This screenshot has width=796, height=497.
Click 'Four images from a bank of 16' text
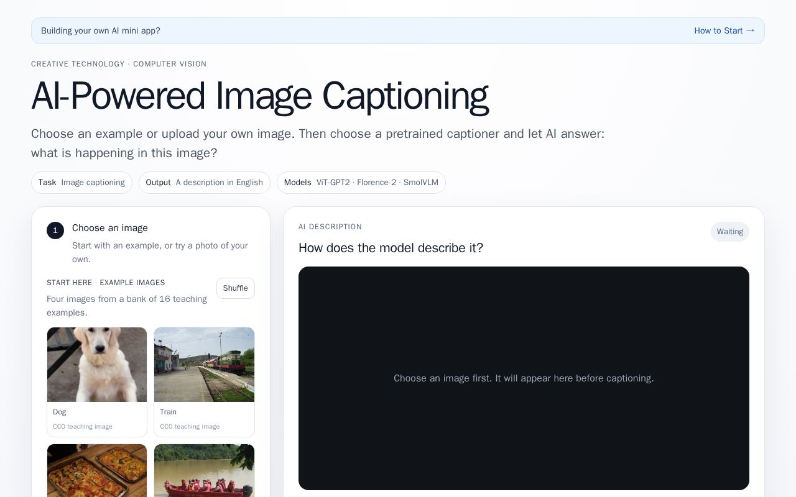coord(127,306)
